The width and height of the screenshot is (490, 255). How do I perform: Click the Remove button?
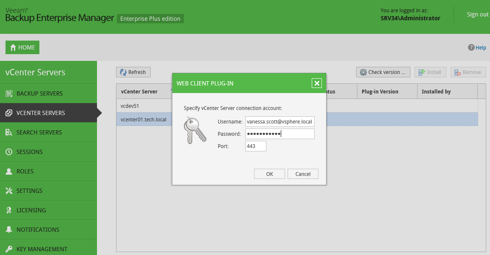coord(468,72)
